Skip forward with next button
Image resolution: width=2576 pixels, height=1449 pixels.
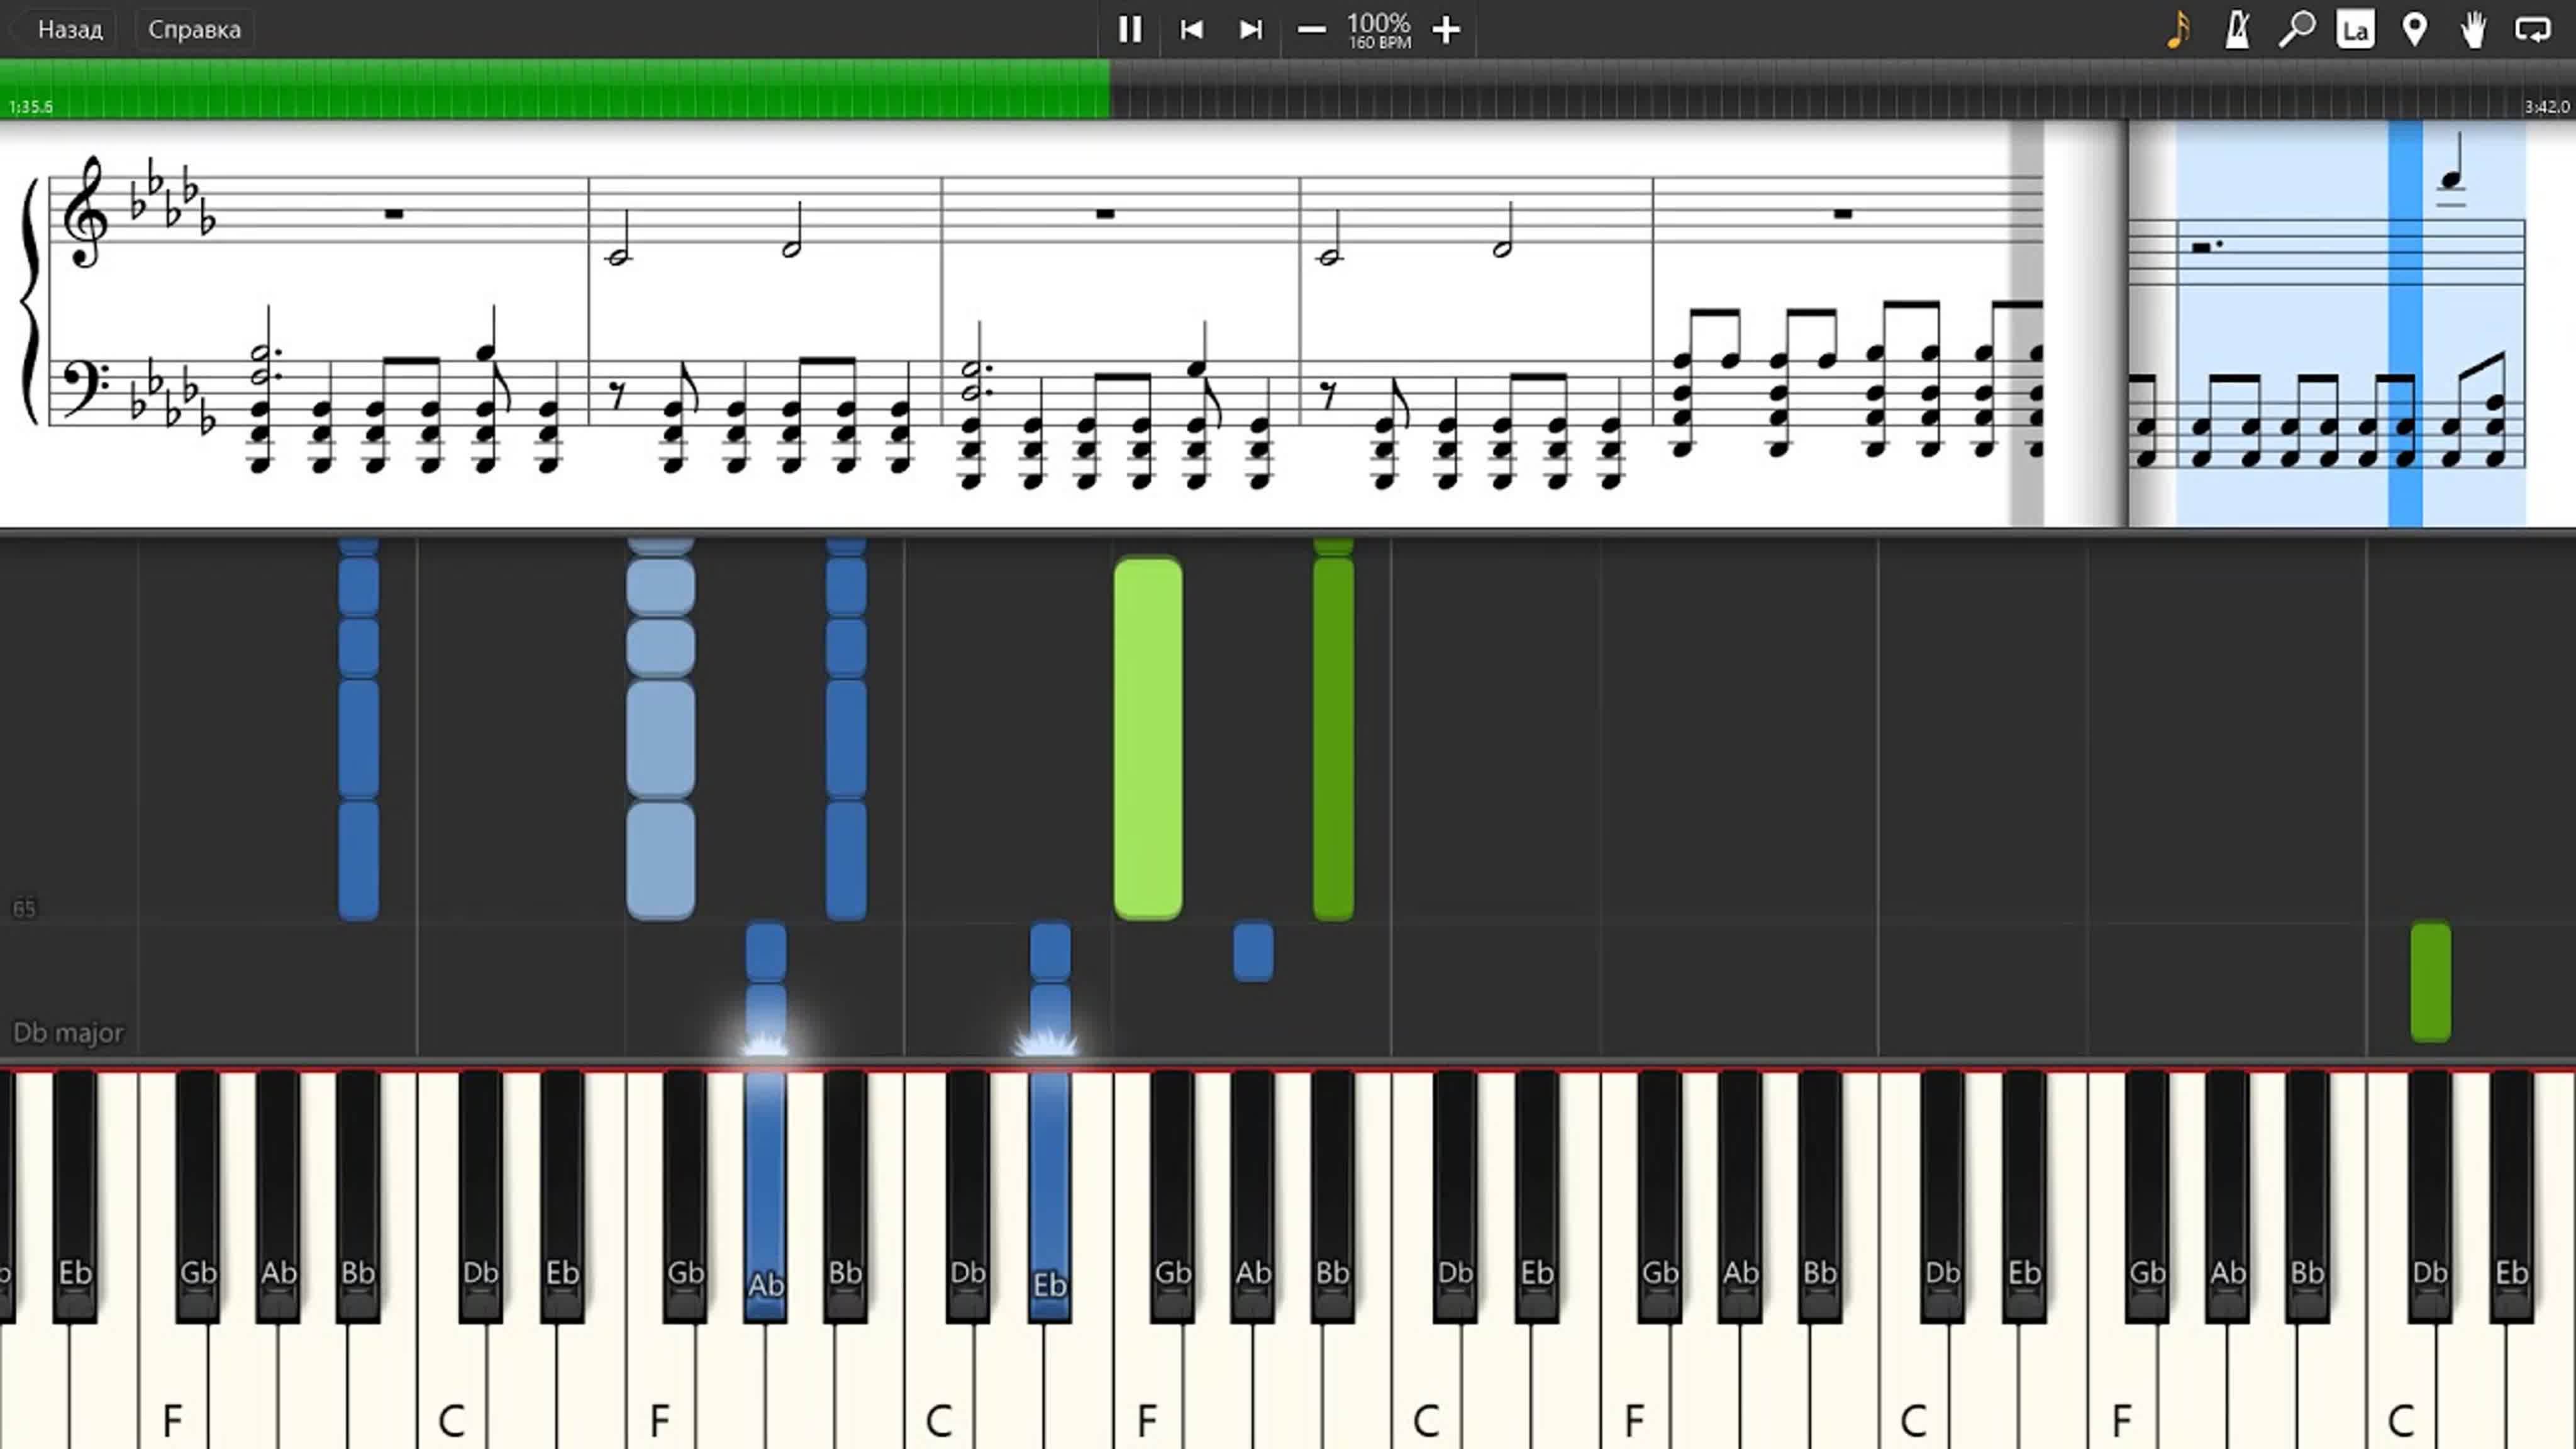(1251, 29)
